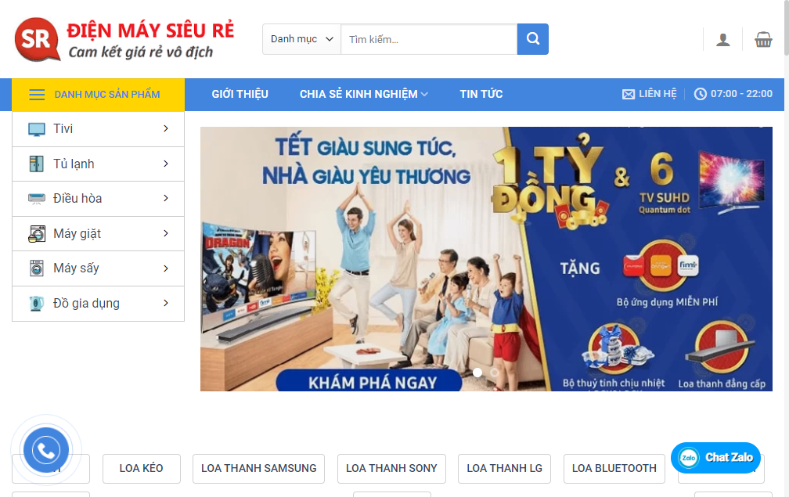This screenshot has width=789, height=497.
Task: Open the Giới thiệu menu item
Action: [x=240, y=94]
